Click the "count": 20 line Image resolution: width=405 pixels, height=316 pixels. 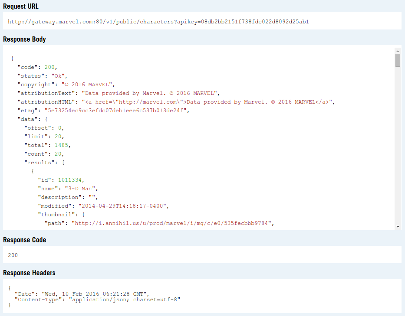[x=44, y=154]
